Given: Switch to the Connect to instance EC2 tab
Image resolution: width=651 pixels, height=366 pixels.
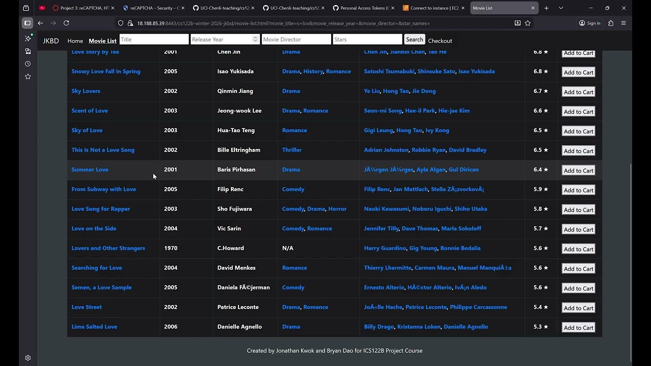Looking at the screenshot, I should tap(434, 8).
